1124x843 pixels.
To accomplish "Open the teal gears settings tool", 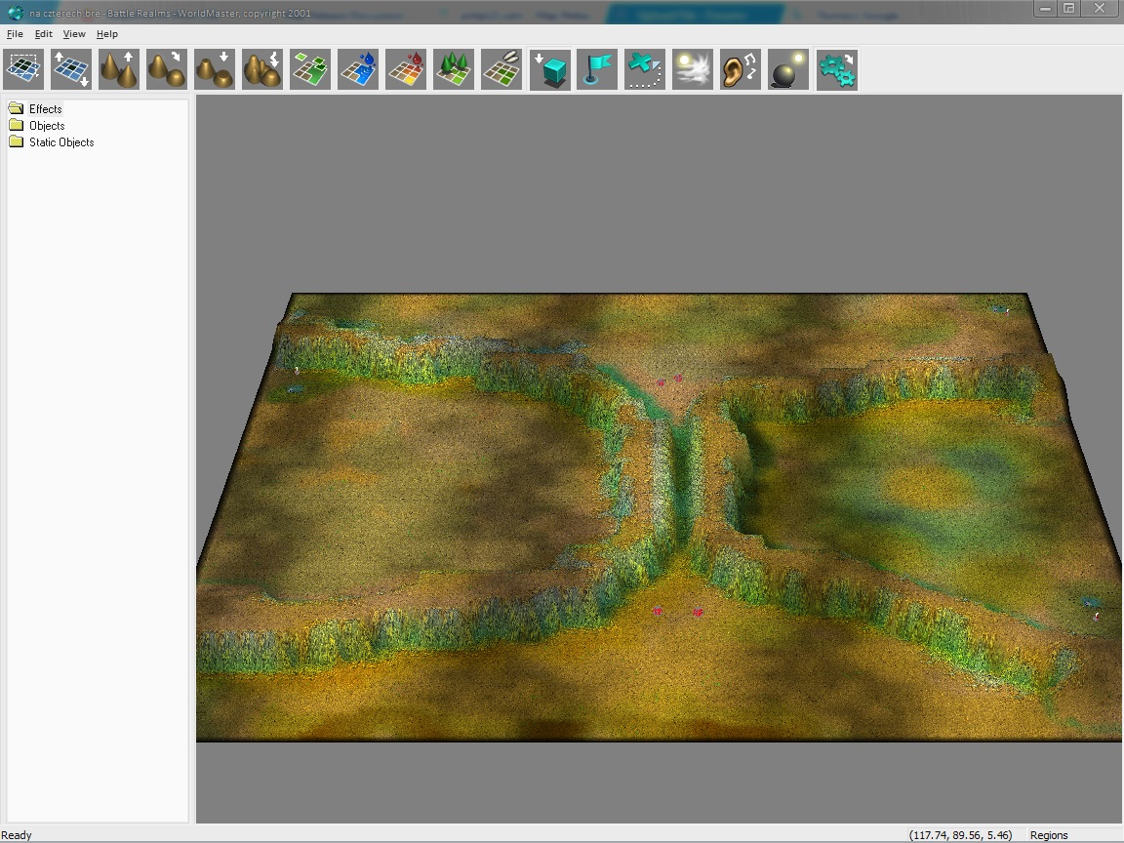I will 836,69.
